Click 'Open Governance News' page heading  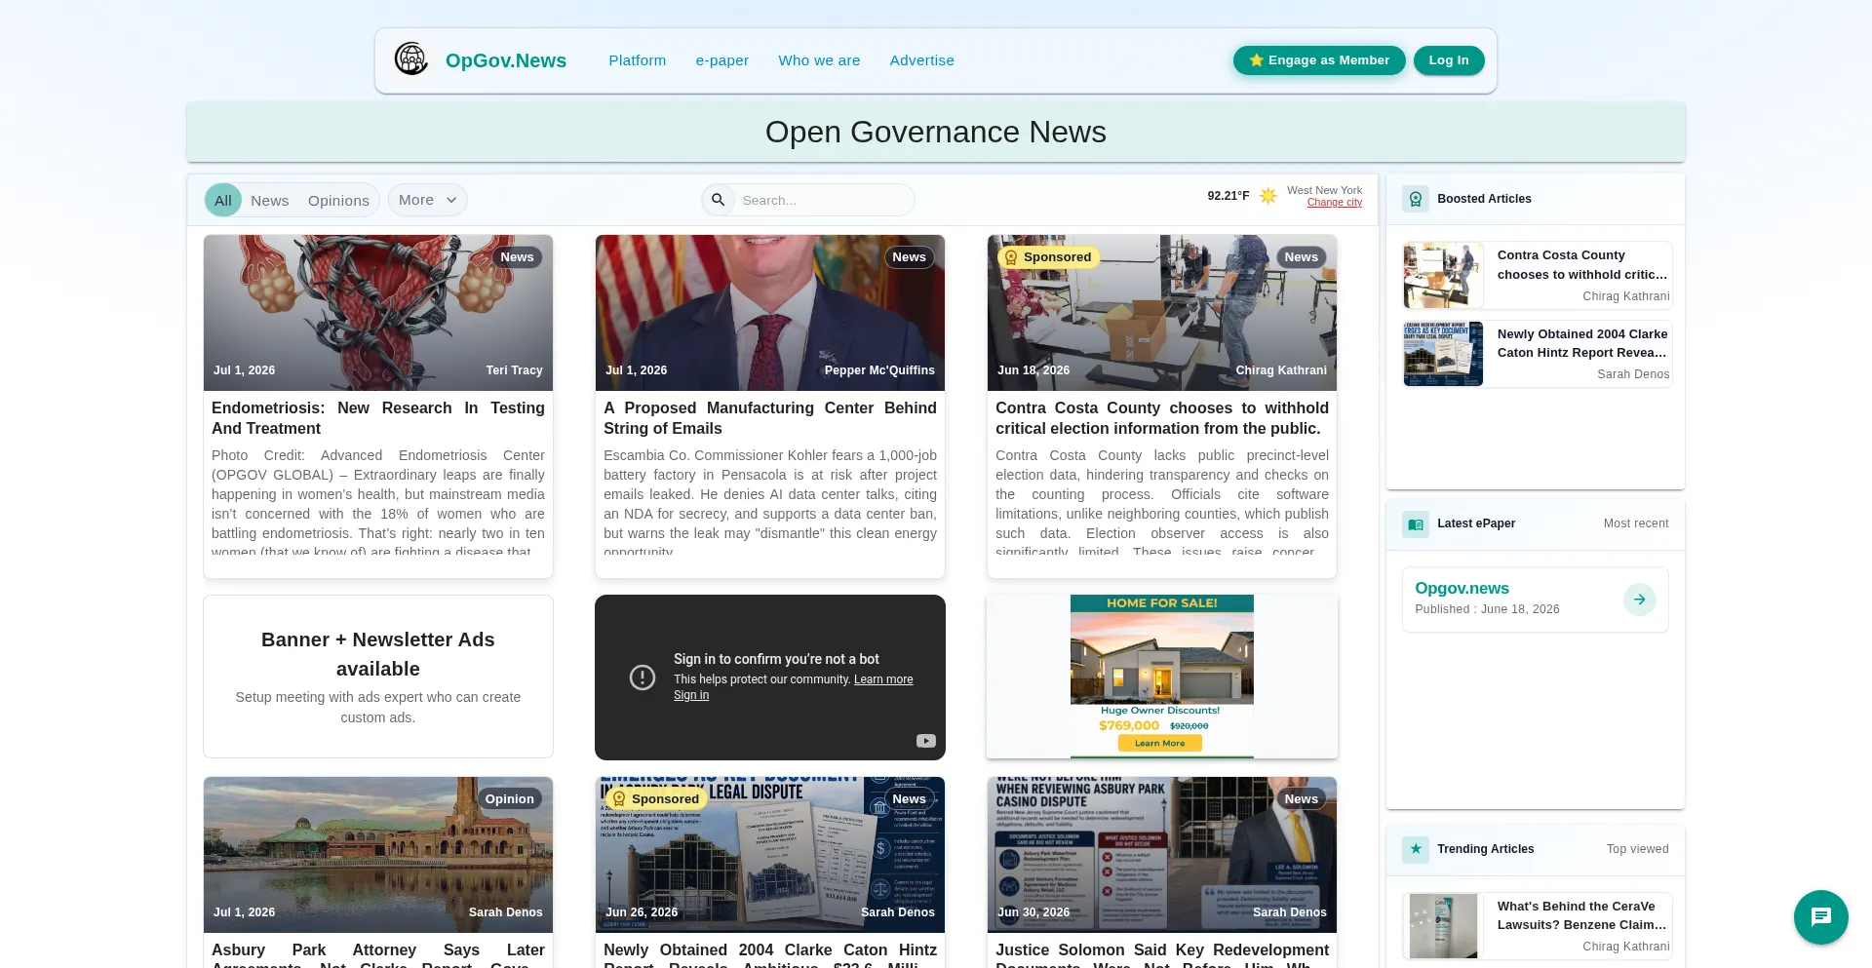936,132
